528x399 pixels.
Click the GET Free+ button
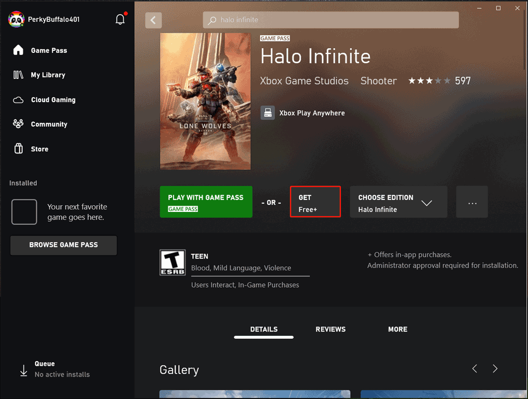(x=315, y=202)
